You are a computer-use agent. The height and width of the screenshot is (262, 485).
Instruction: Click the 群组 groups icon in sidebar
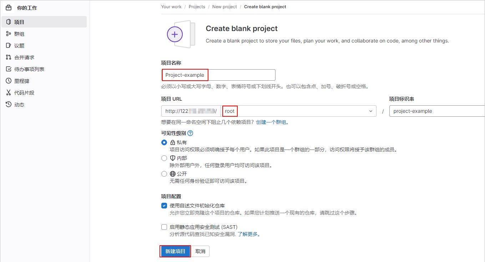9,34
